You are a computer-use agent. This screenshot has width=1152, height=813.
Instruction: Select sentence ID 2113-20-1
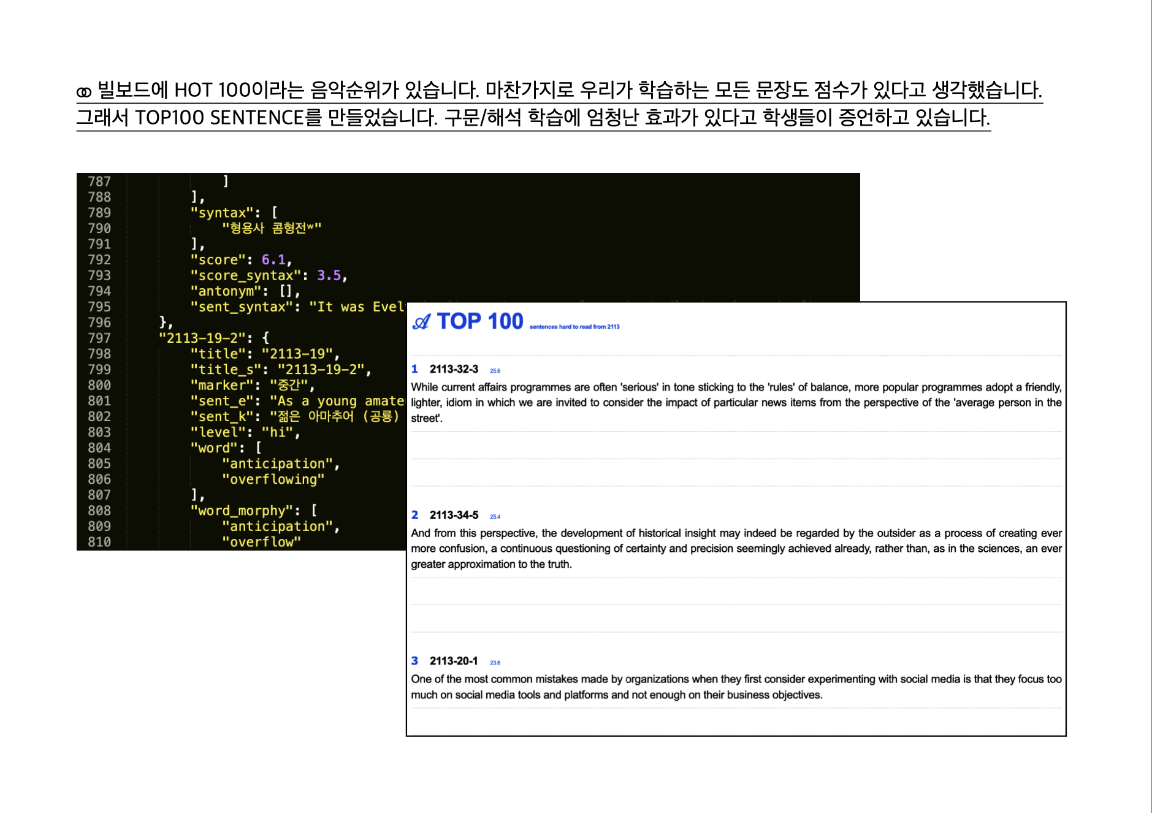pos(453,661)
